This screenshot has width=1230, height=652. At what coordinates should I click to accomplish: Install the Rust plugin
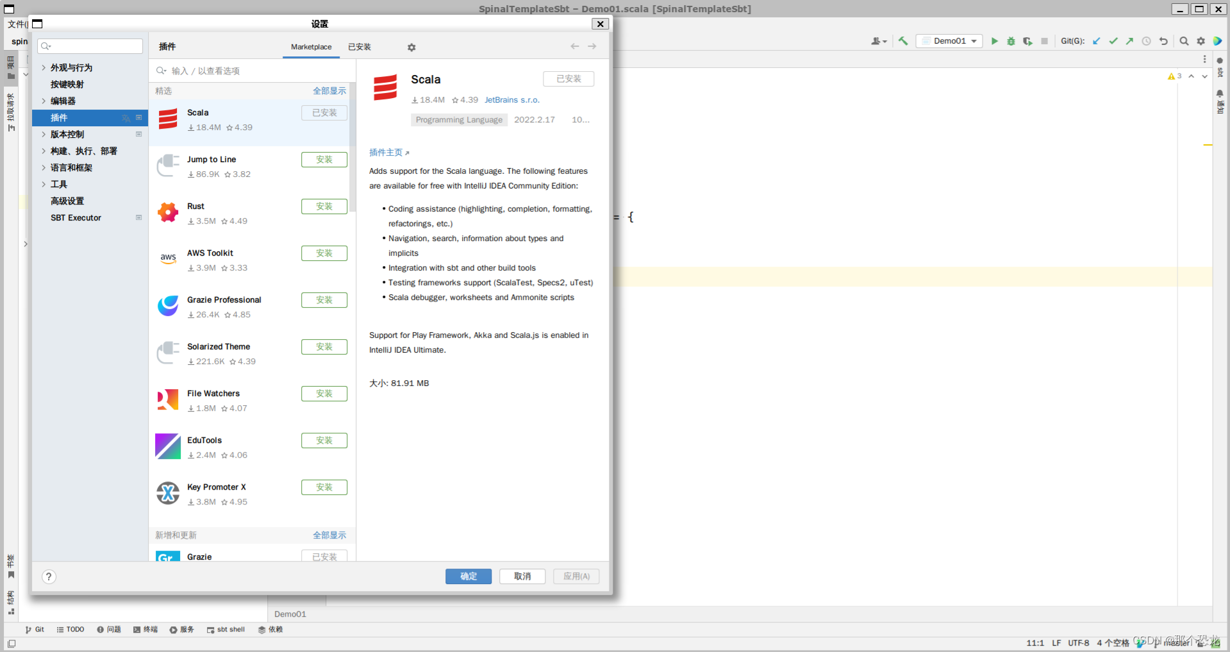[x=324, y=206]
